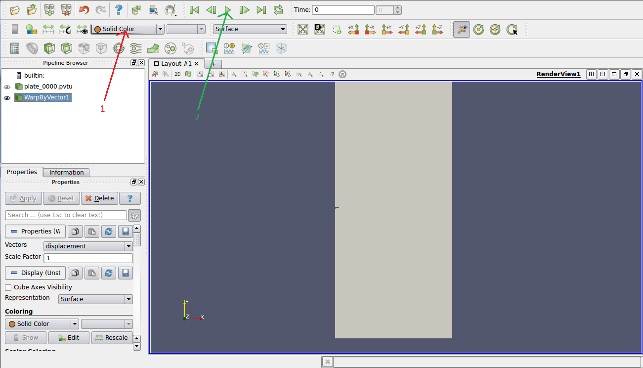Open ParaView help with the question-mark icon
The height and width of the screenshot is (368, 643).
118,10
